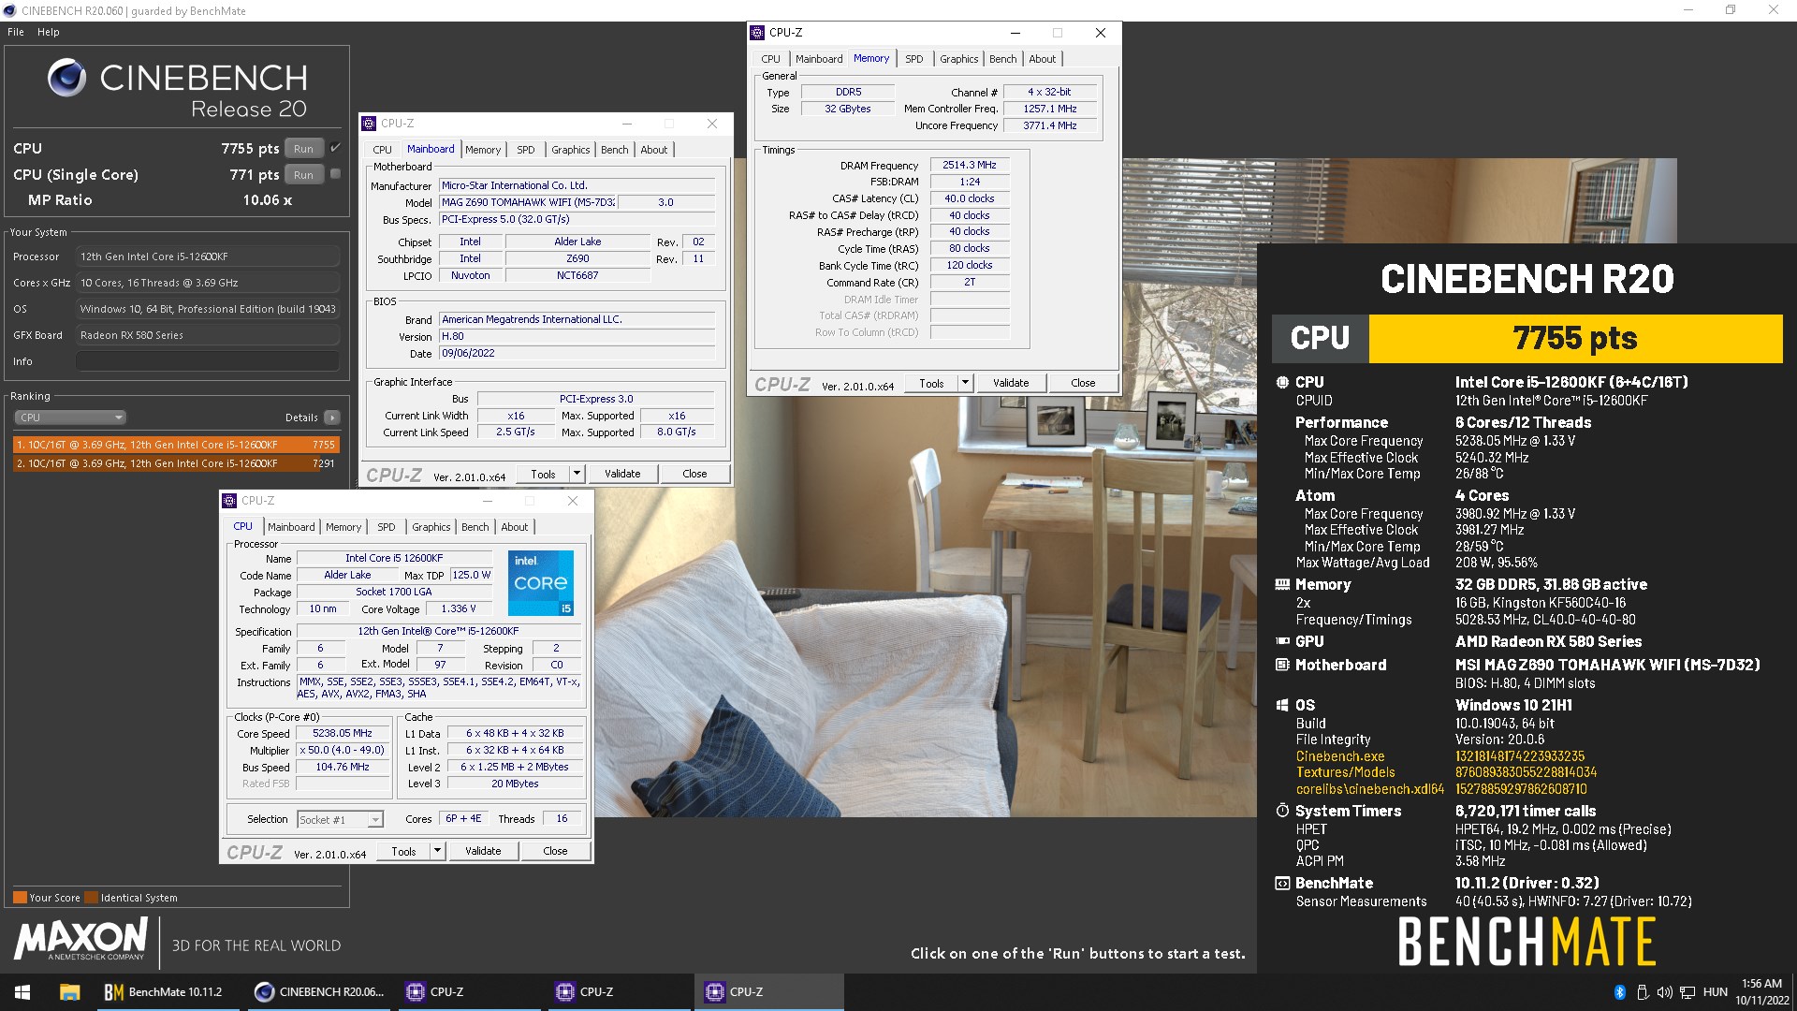Select the first ranking entry scoring 7755
Screen dimensions: 1797x1011
click(176, 445)
